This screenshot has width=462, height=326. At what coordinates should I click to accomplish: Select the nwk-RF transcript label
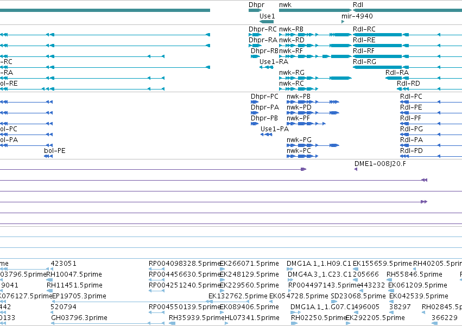click(x=291, y=51)
